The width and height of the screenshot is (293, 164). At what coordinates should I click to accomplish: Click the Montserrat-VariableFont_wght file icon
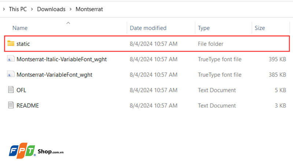coord(11,75)
